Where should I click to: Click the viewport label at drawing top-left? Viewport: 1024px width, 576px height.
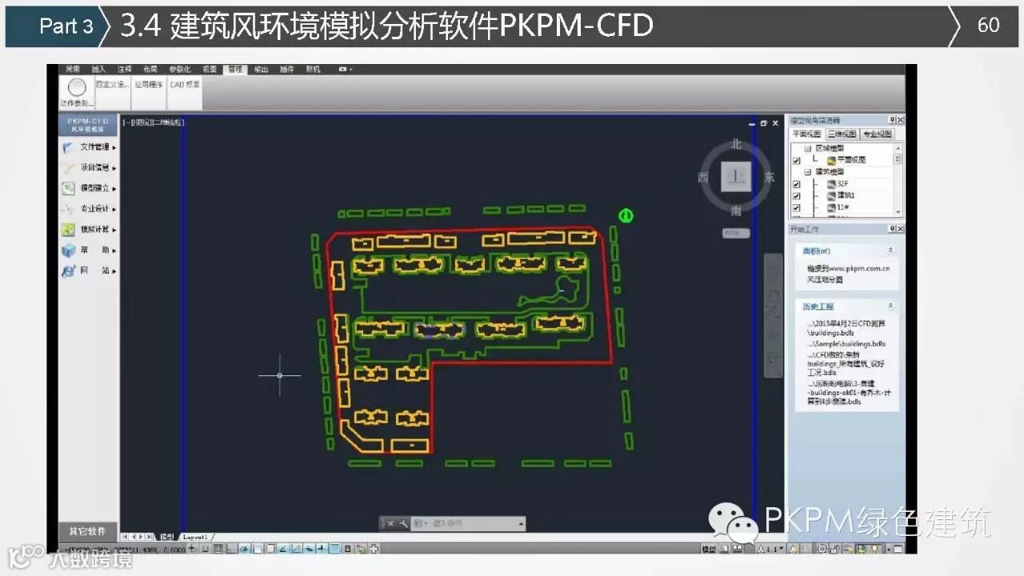(154, 122)
